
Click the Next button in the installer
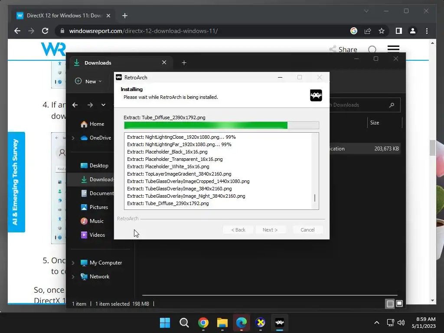coord(270,230)
